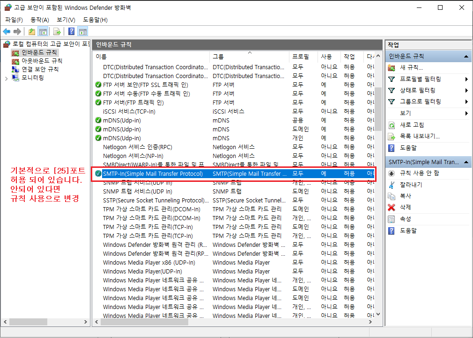Image resolution: width=473 pixels, height=338 pixels.
Task: Click the 잘라내기 scissors icon
Action: (392, 185)
